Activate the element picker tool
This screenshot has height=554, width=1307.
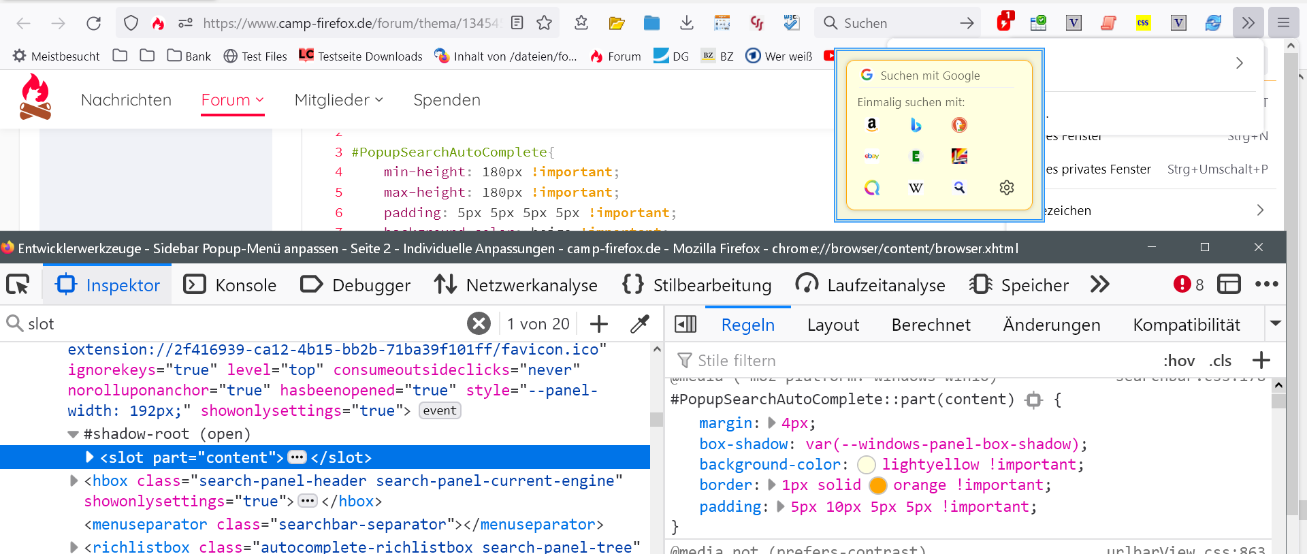[18, 284]
